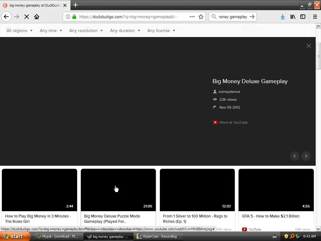Image resolution: width=321 pixels, height=241 pixels.
Task: Click the keyboard icon in the tray
Action: (275, 237)
